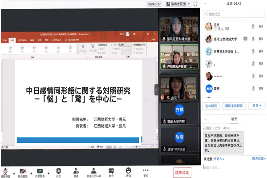
Task: Click the 邀请 invite icon
Action: [x=76, y=171]
